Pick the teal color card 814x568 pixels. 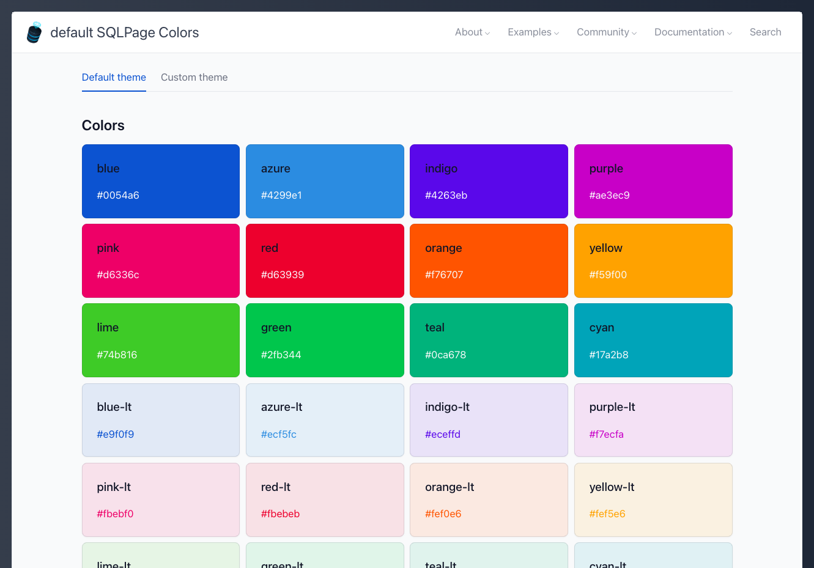click(489, 341)
